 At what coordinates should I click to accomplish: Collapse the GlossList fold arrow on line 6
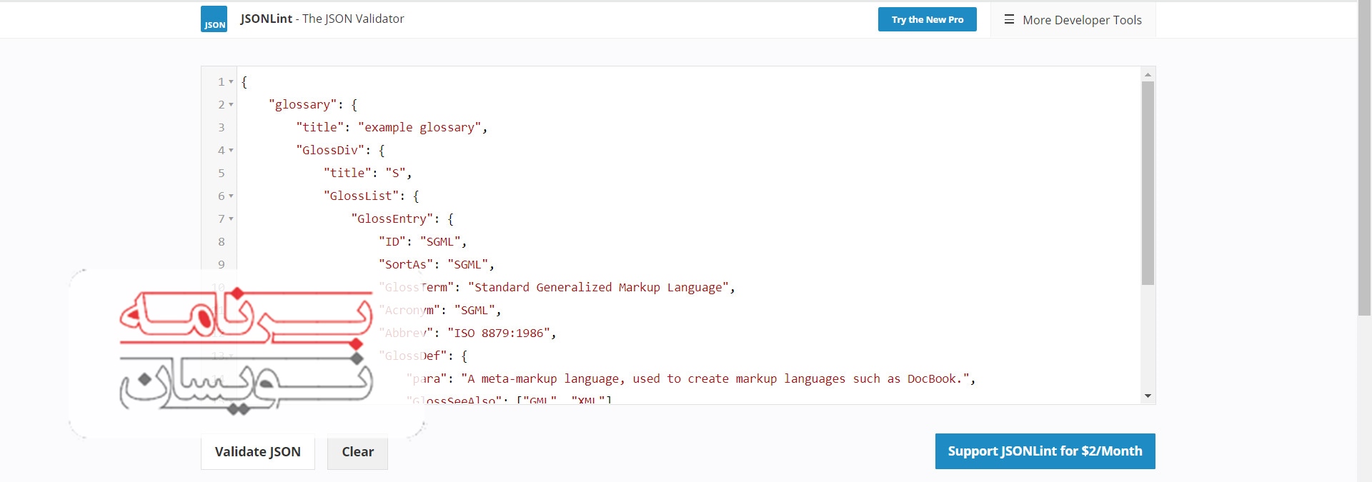(231, 196)
